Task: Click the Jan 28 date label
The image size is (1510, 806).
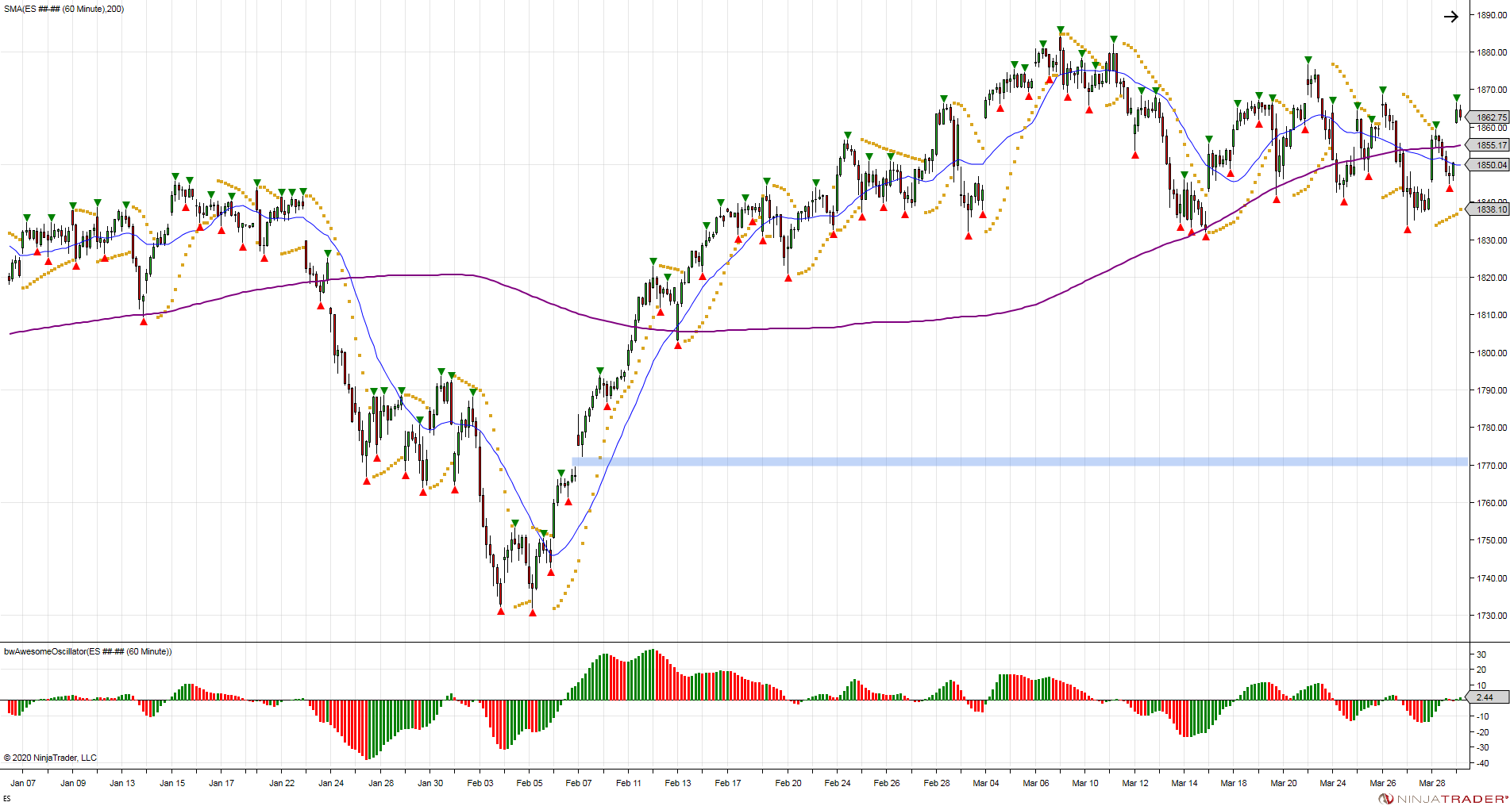Action: click(381, 783)
